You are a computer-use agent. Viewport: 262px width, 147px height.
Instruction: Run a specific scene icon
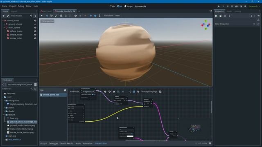click(241, 7)
